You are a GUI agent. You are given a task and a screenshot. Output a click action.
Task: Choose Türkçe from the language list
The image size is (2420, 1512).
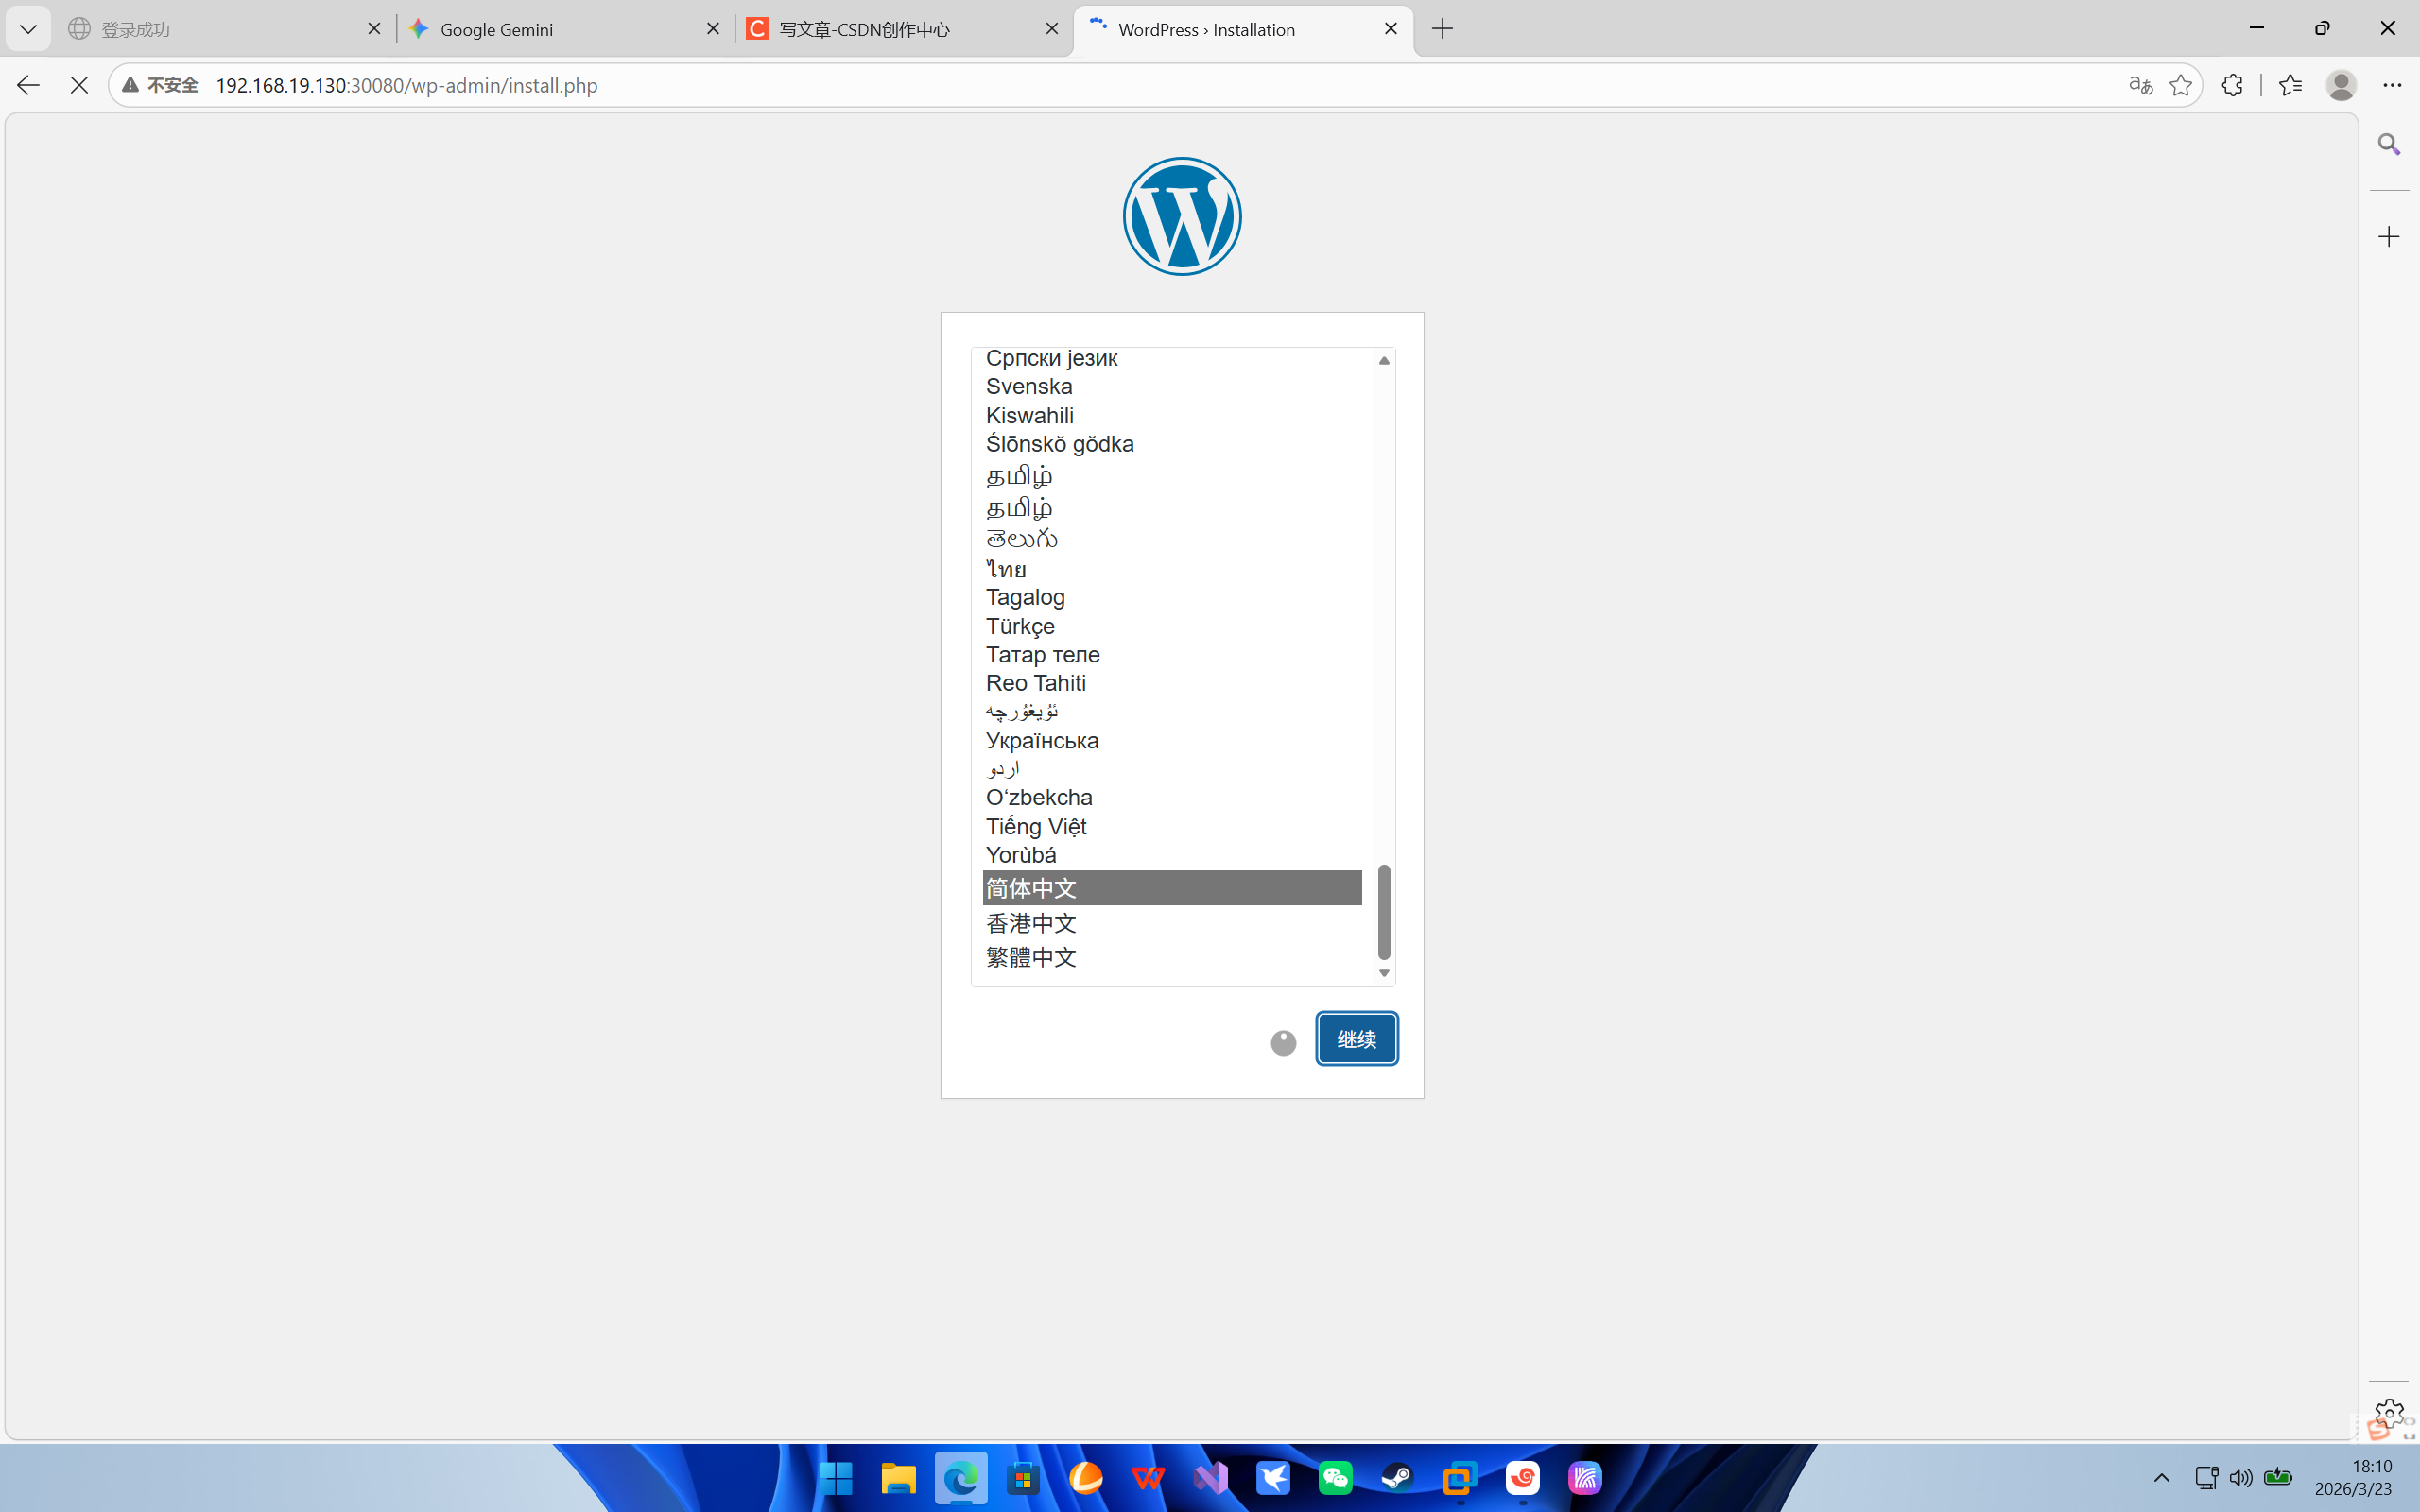1172,627
